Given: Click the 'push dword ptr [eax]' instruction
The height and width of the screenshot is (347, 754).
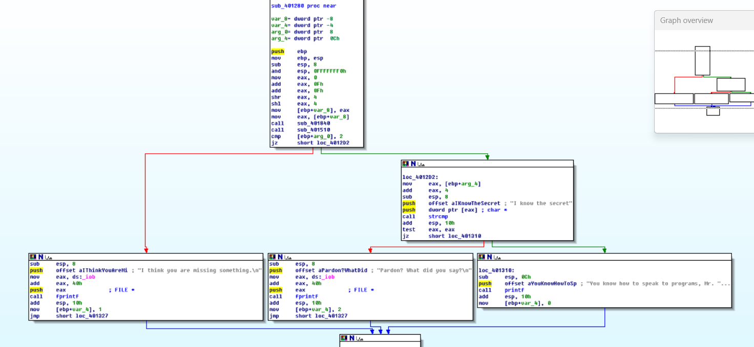Looking at the screenshot, I should point(442,210).
